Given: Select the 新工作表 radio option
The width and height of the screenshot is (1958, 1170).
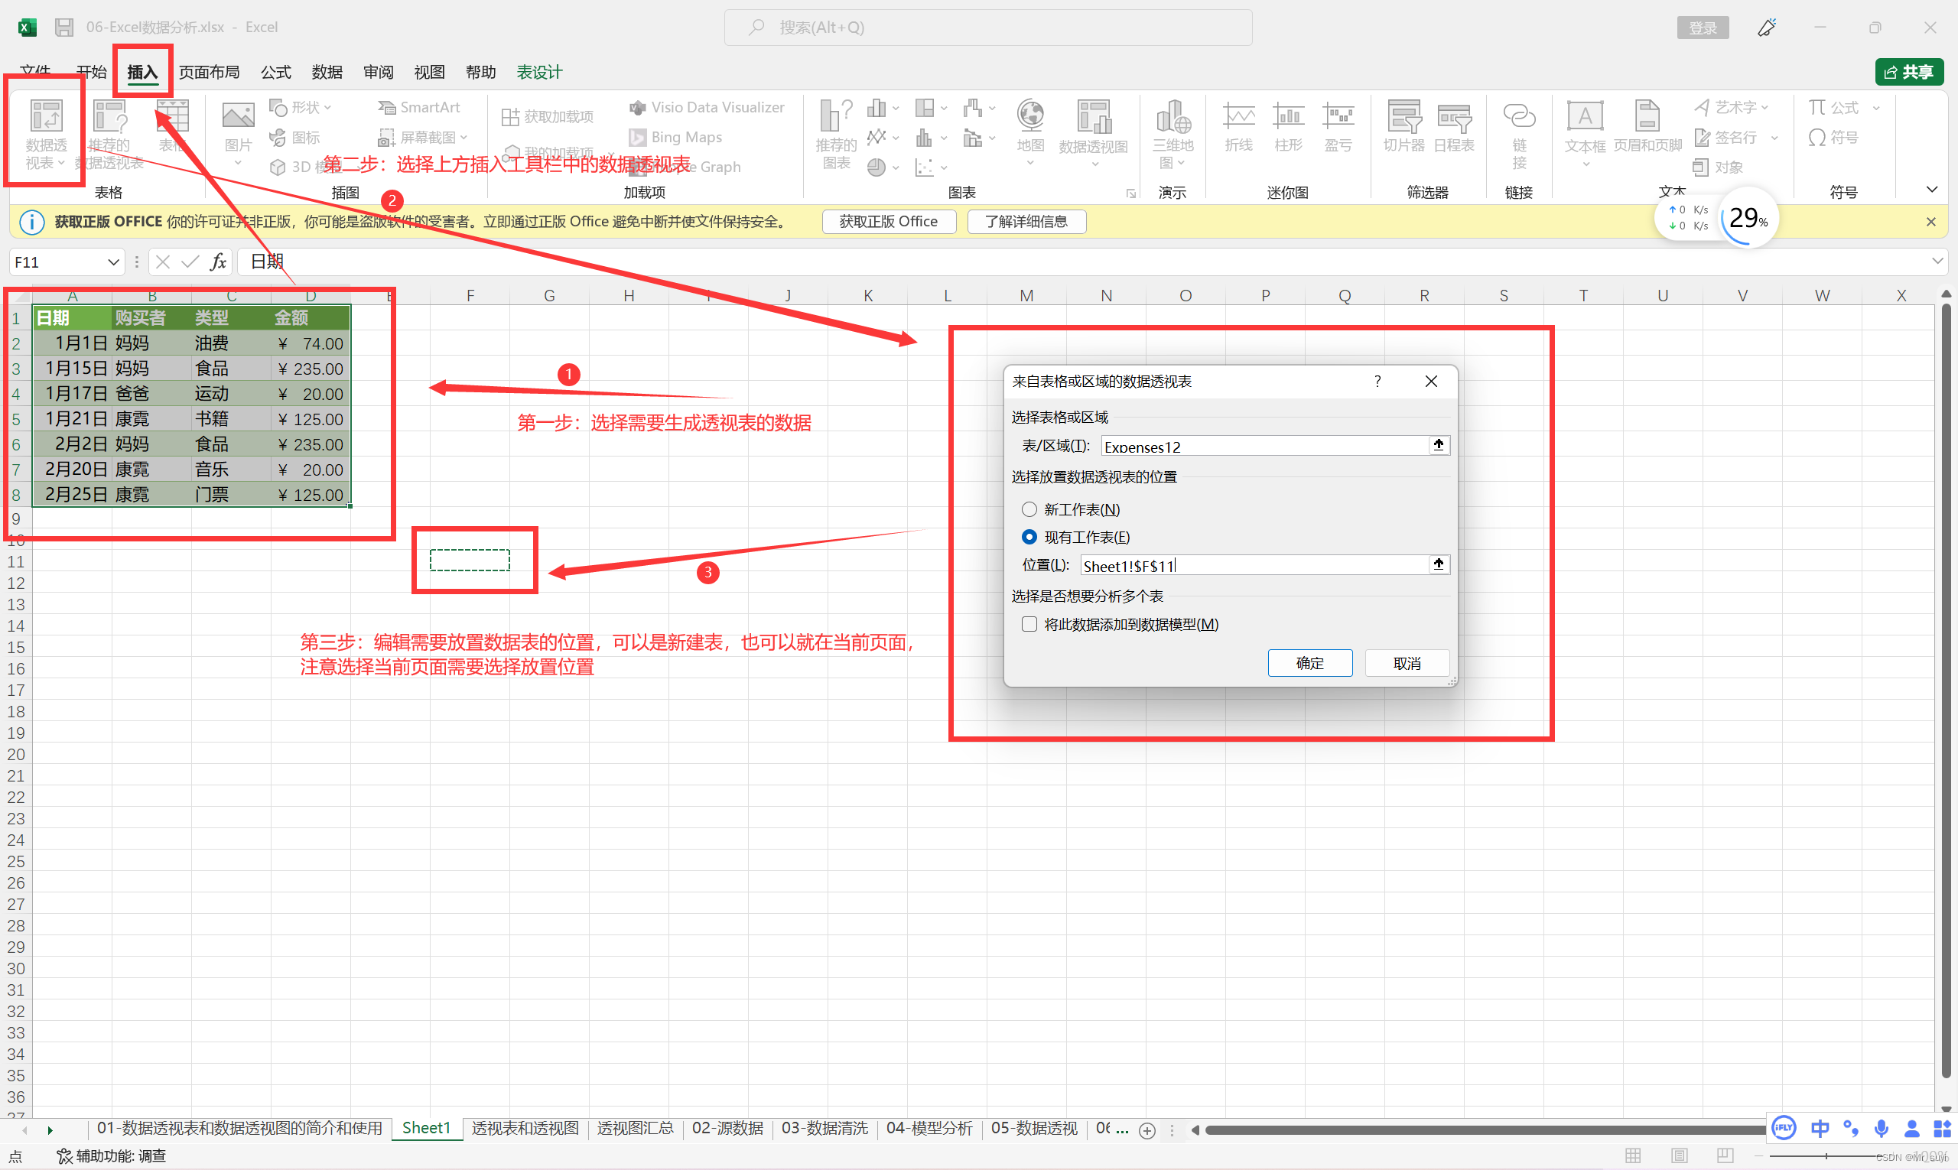Looking at the screenshot, I should (1029, 509).
